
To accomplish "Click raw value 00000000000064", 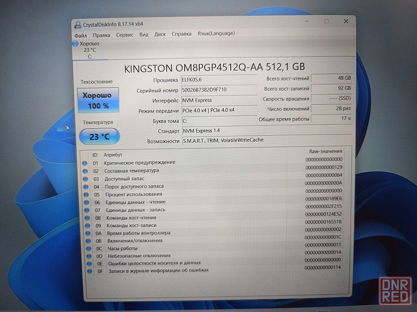I will coord(324,175).
